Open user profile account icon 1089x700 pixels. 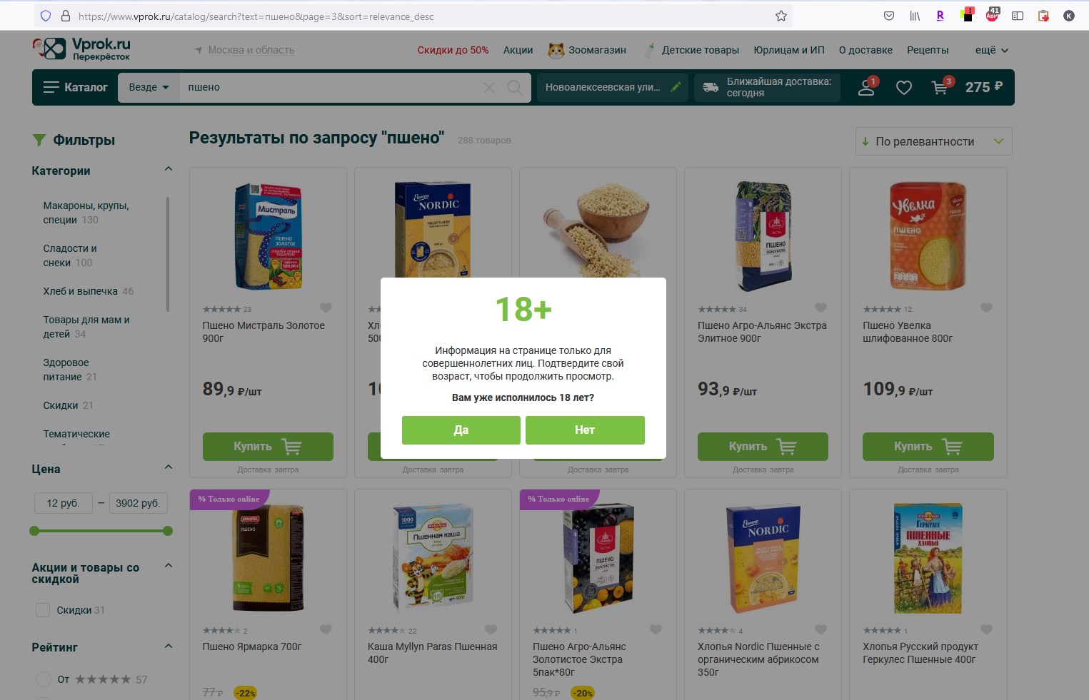click(x=867, y=87)
